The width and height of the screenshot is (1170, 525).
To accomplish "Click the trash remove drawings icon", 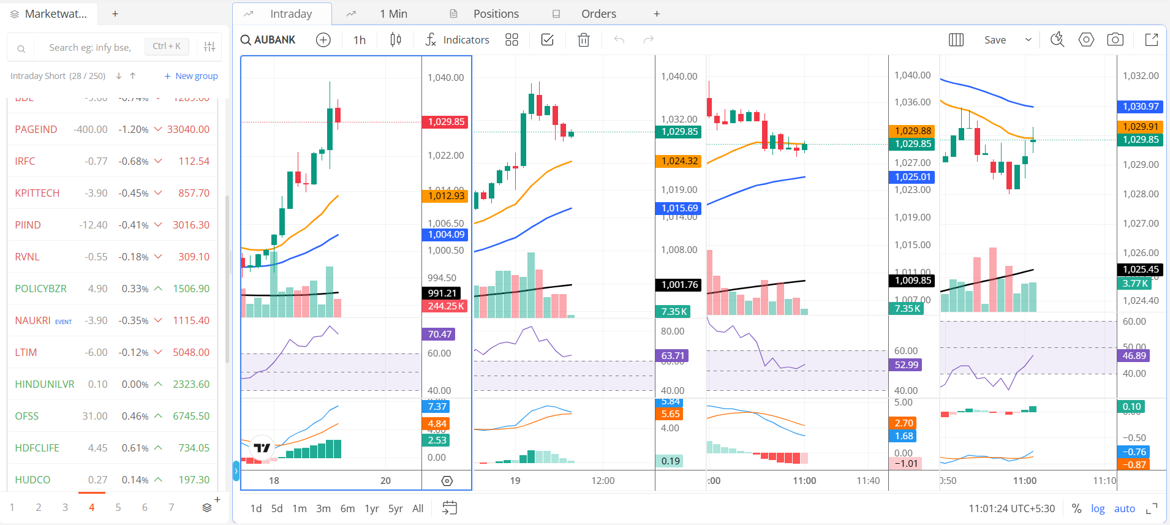I will click(583, 40).
